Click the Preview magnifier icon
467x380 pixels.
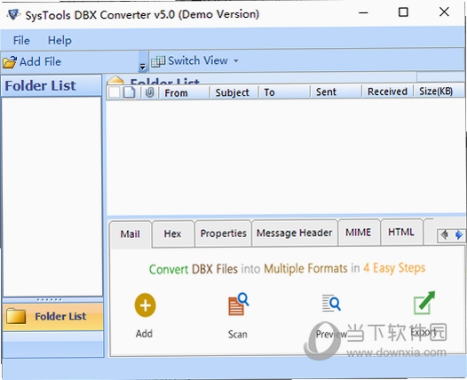[x=331, y=303]
